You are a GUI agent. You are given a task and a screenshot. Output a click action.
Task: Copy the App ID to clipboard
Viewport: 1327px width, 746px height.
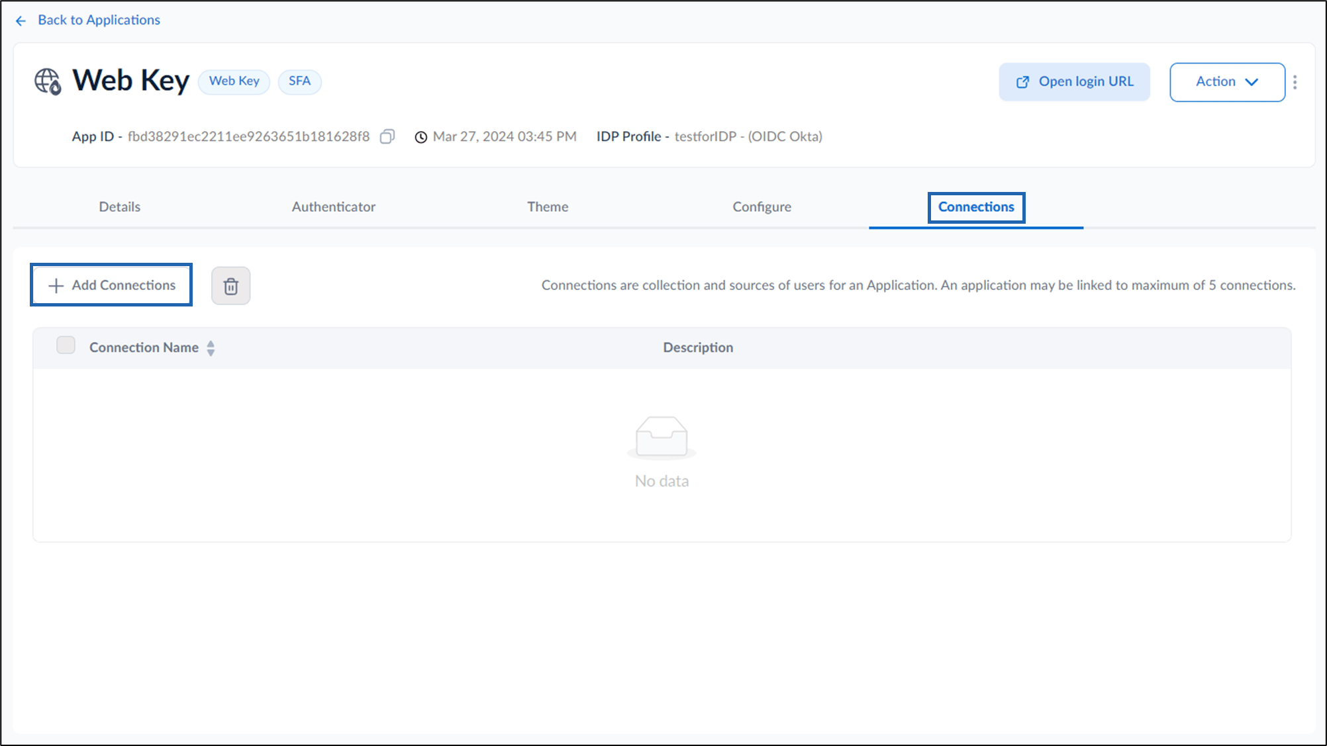[x=387, y=136]
